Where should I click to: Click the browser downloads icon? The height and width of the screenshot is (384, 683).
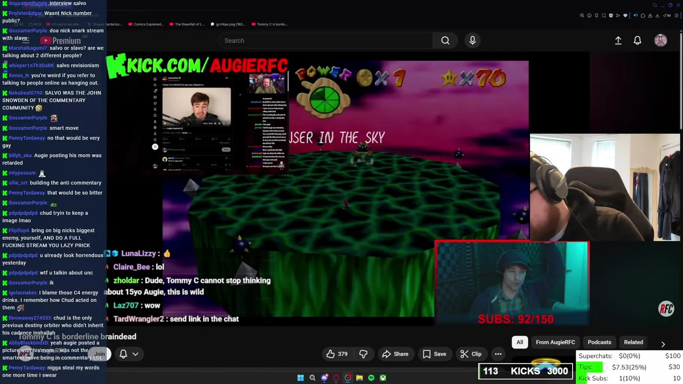(x=657, y=15)
